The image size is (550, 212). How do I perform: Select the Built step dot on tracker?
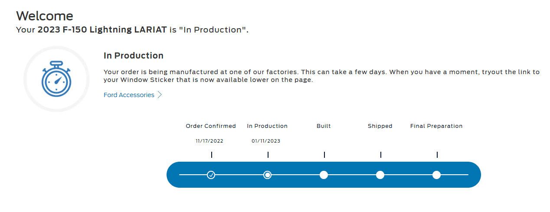point(324,175)
